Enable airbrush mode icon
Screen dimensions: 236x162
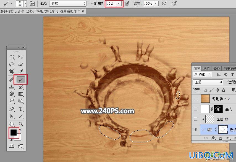[164, 4]
